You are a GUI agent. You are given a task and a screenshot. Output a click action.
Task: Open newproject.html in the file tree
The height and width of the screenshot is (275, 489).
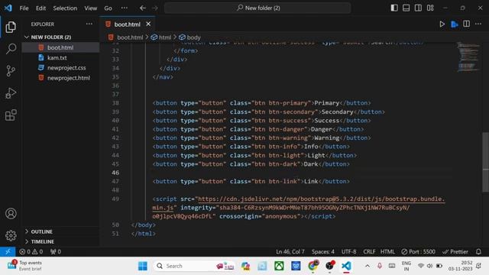[60, 78]
